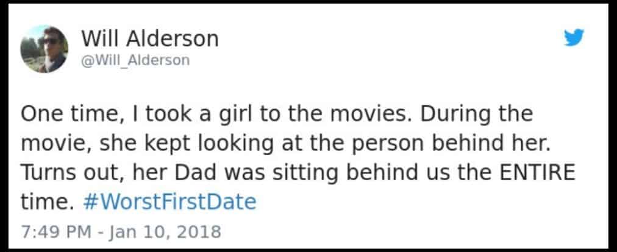This screenshot has width=617, height=252.
Task: Click the phrase "she kept looking"
Action: pos(161,143)
